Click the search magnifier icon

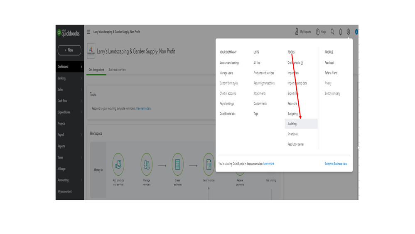point(332,32)
